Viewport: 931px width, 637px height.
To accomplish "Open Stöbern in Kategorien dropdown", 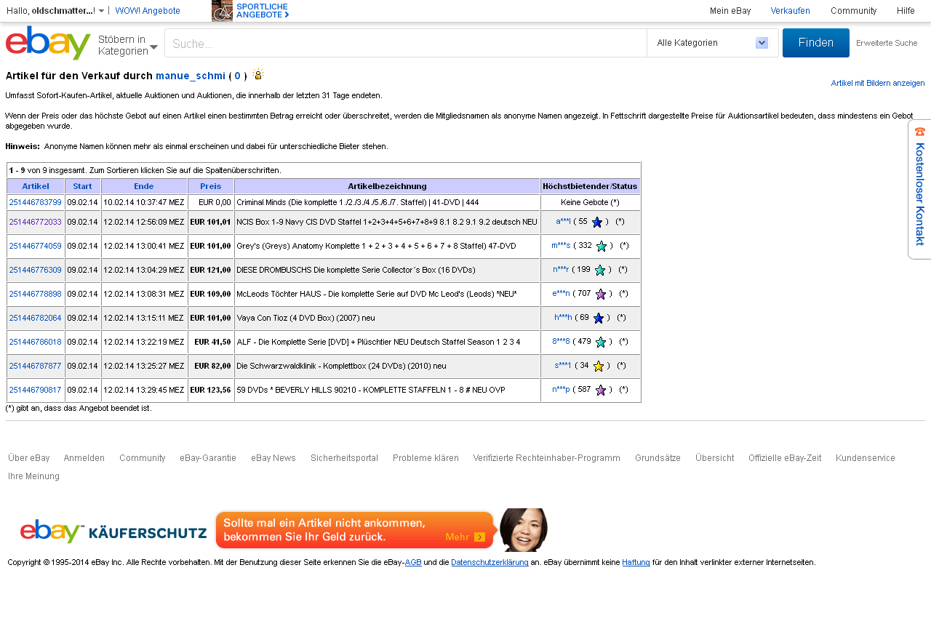I will tap(128, 44).
